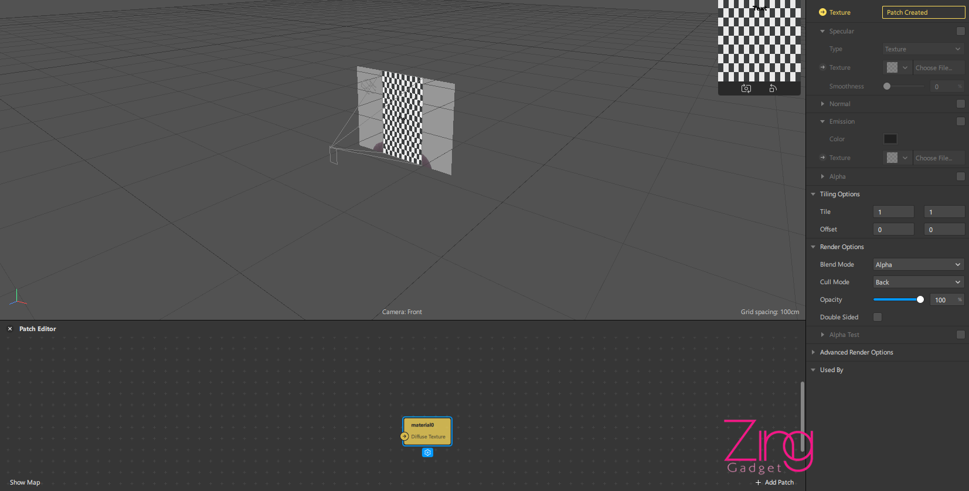Open Emission texture thumbnail dropdown
The width and height of the screenshot is (969, 491).
[897, 158]
